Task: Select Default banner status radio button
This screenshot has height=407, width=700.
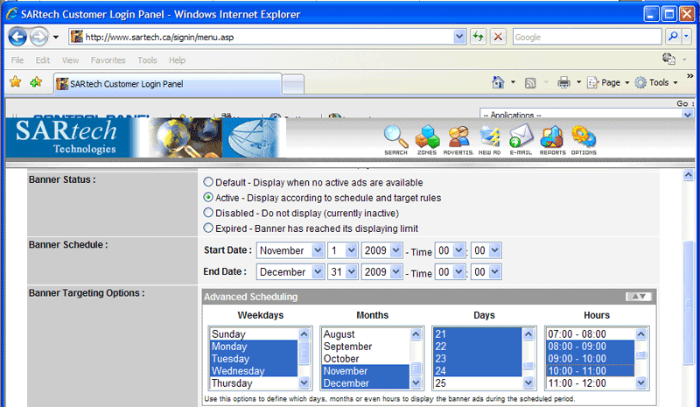Action: point(208,182)
